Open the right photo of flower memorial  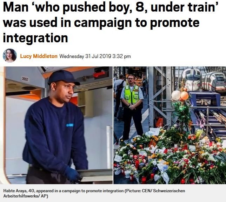tap(169, 125)
